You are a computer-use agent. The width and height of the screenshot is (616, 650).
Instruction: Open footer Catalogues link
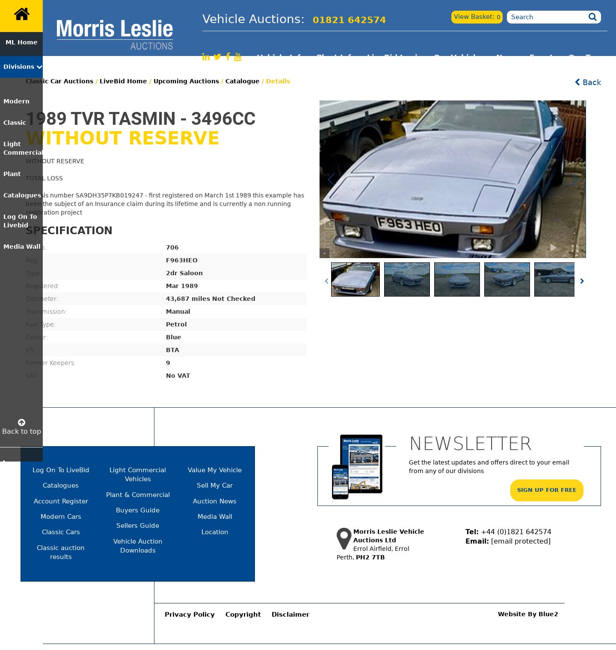[61, 485]
